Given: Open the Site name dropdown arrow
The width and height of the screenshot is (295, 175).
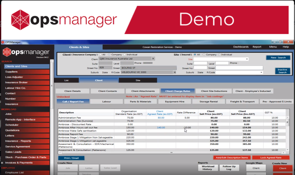Looking at the screenshot, I should (247, 59).
